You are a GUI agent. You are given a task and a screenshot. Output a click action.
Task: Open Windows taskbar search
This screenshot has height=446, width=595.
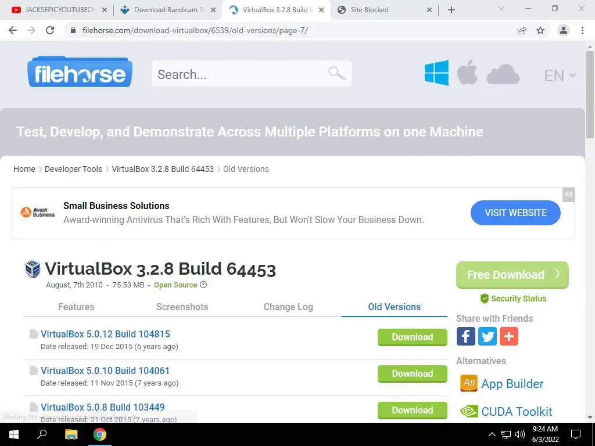(x=42, y=434)
